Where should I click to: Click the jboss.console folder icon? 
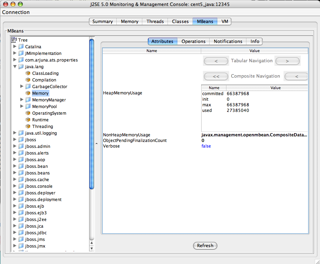[x=21, y=186]
